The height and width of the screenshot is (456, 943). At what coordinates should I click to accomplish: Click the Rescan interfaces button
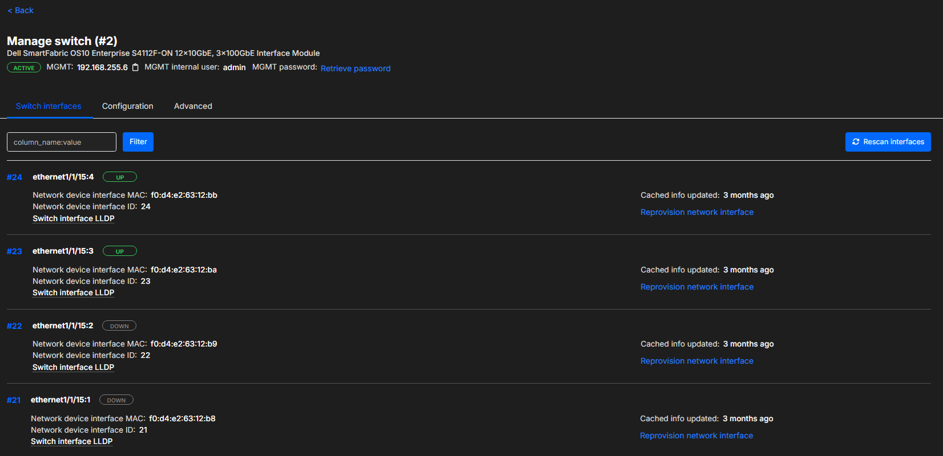click(888, 142)
